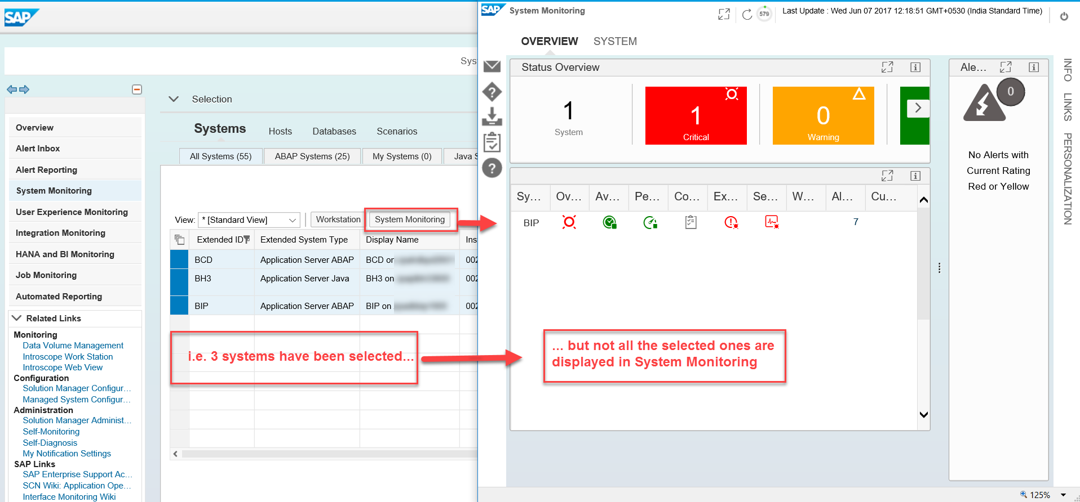This screenshot has height=502, width=1080.
Task: Click BIP self-monitoring red status icon
Action: pos(772,222)
